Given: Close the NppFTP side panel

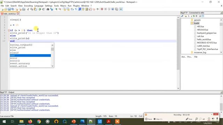Looking at the screenshot, I should coord(222,13).
